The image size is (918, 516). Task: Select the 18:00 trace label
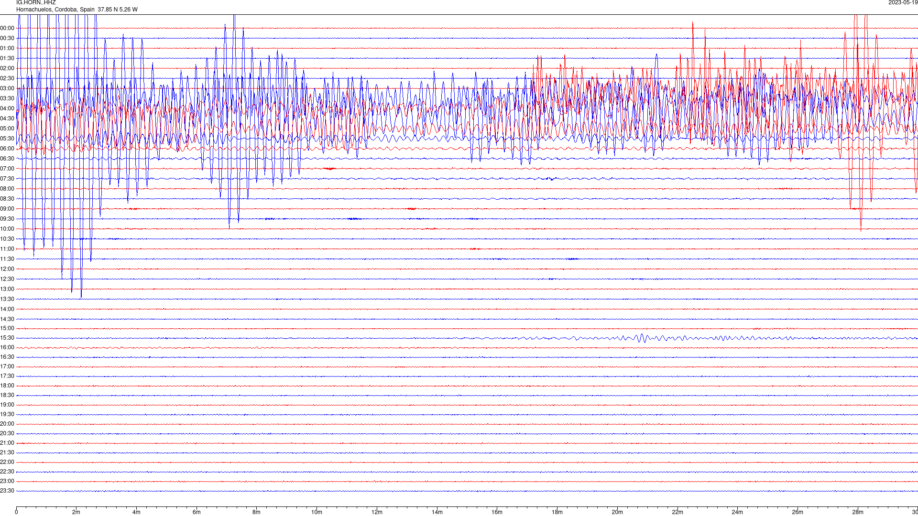point(7,386)
